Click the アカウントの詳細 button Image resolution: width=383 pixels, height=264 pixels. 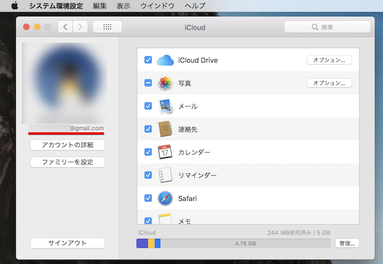pos(68,145)
